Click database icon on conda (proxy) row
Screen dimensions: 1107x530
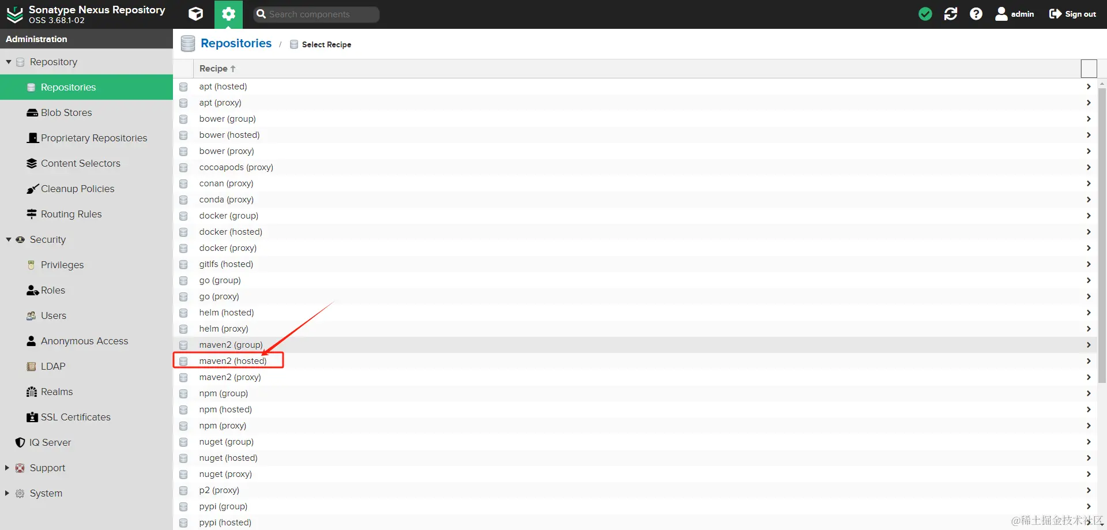183,200
